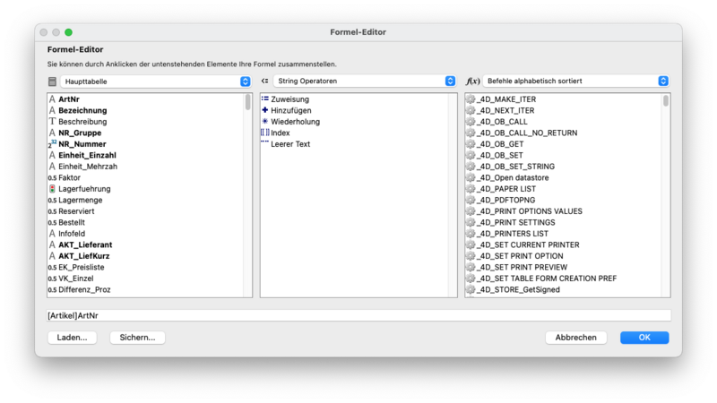Click the Lagerfuehrung boolean field icon
Image resolution: width=717 pixels, height=403 pixels.
point(52,189)
